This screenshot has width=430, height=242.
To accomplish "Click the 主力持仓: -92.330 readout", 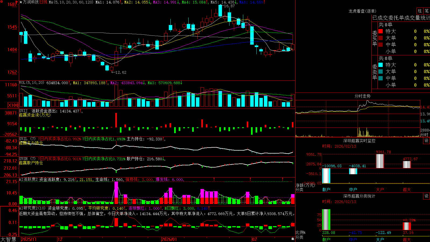I will coord(145,139).
